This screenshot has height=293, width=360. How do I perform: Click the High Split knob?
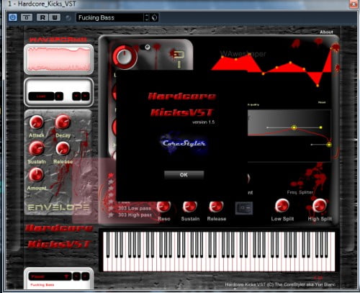click(x=320, y=206)
